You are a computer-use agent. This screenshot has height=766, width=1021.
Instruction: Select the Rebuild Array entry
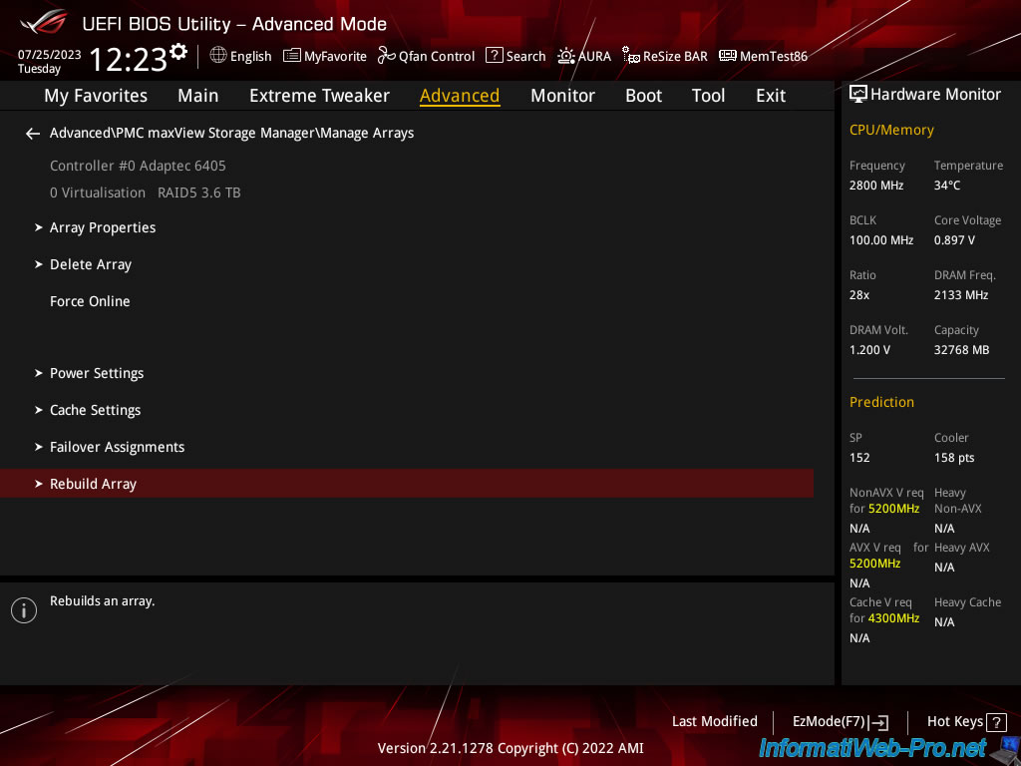click(x=407, y=484)
